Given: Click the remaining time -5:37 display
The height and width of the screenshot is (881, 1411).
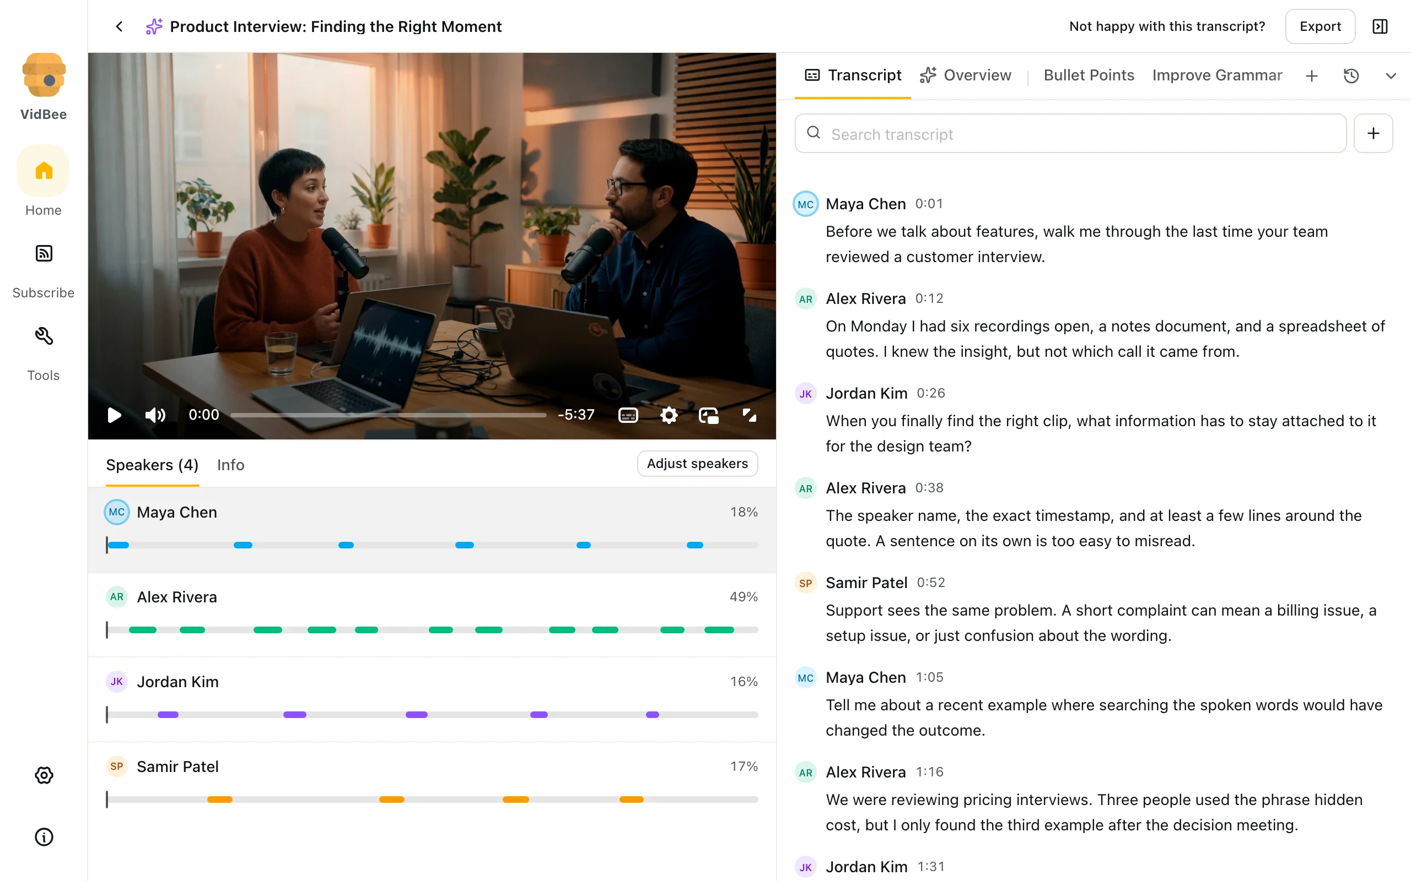Looking at the screenshot, I should point(576,415).
